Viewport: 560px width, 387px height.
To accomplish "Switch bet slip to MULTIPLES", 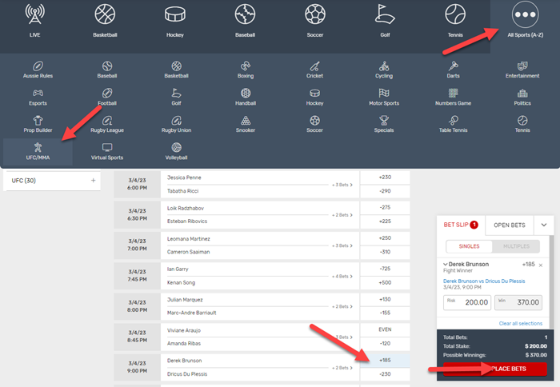I will pos(518,247).
